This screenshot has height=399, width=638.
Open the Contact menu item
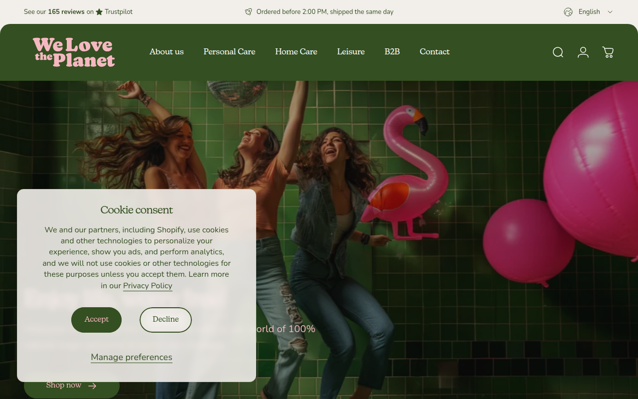click(x=435, y=52)
